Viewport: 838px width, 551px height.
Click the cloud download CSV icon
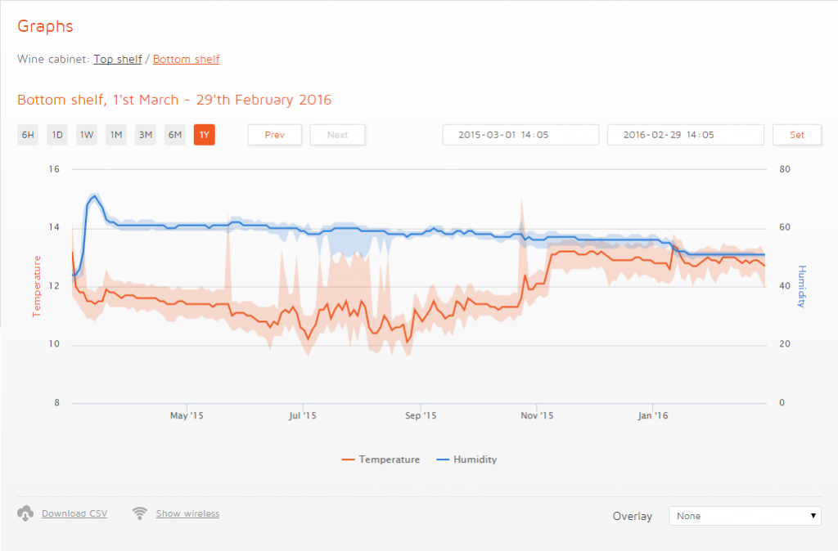click(x=25, y=513)
